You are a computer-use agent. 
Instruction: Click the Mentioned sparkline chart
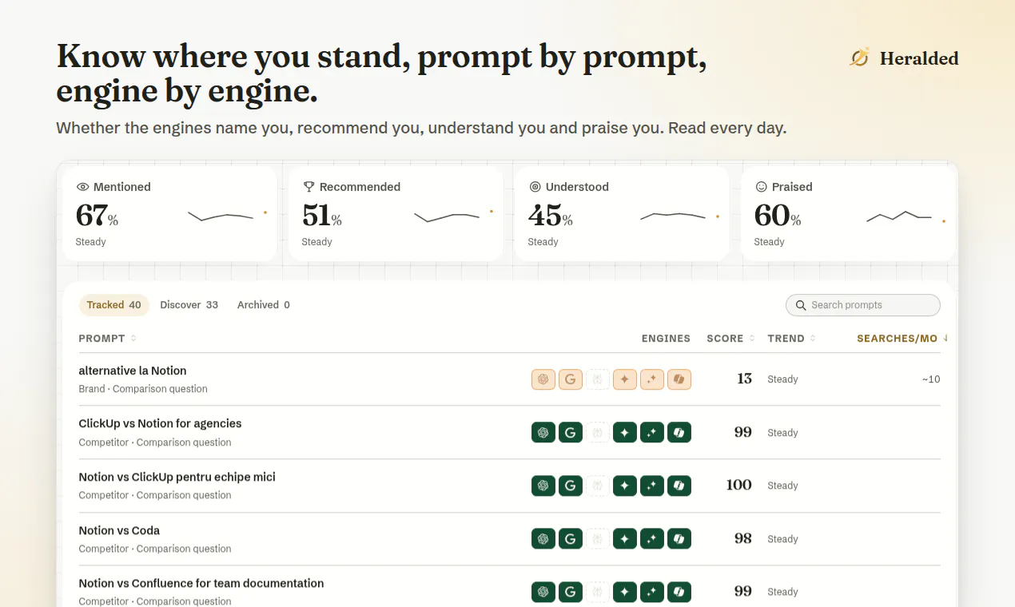click(227, 215)
